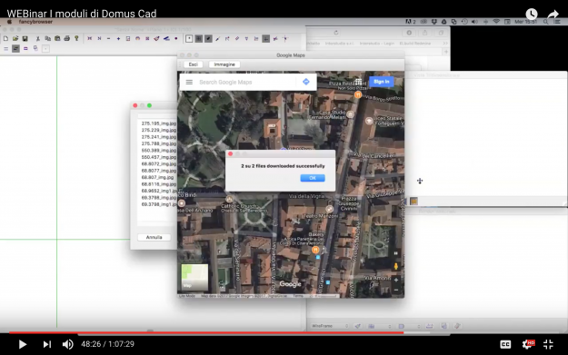
Task: Click Esci button in Google Maps window
Action: 193,64
